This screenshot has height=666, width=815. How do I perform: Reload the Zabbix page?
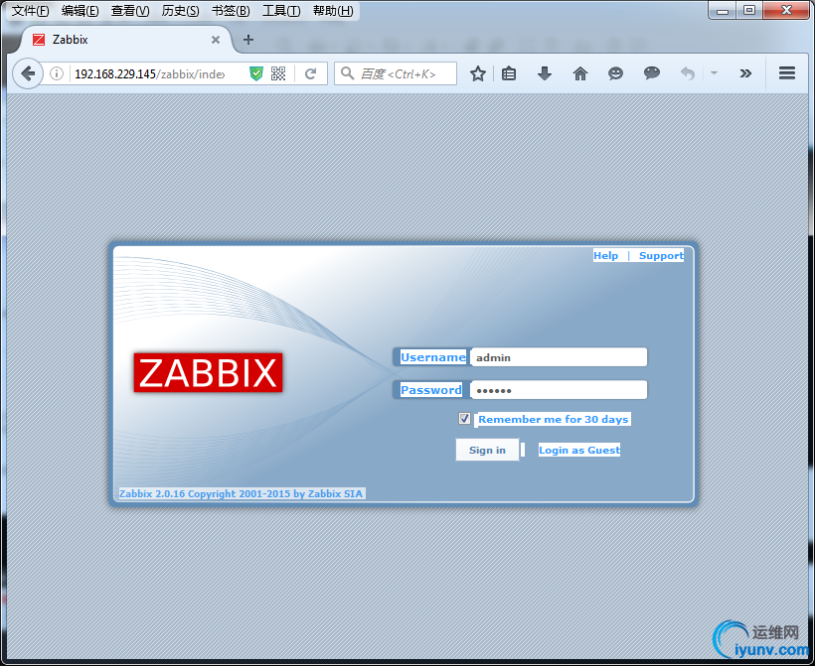[310, 73]
